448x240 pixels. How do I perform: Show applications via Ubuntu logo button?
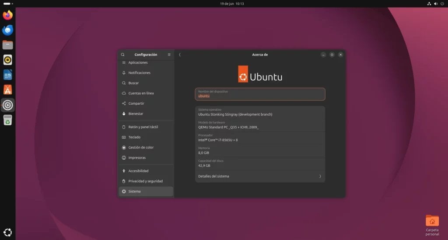point(8,232)
